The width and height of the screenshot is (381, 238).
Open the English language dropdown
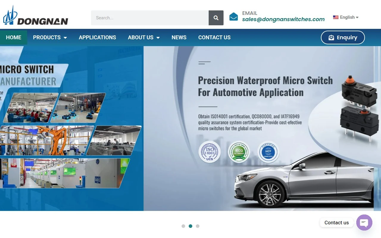(x=346, y=17)
